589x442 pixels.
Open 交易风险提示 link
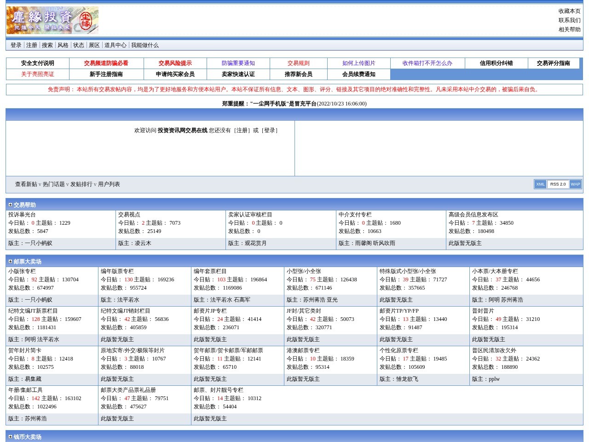pos(175,63)
